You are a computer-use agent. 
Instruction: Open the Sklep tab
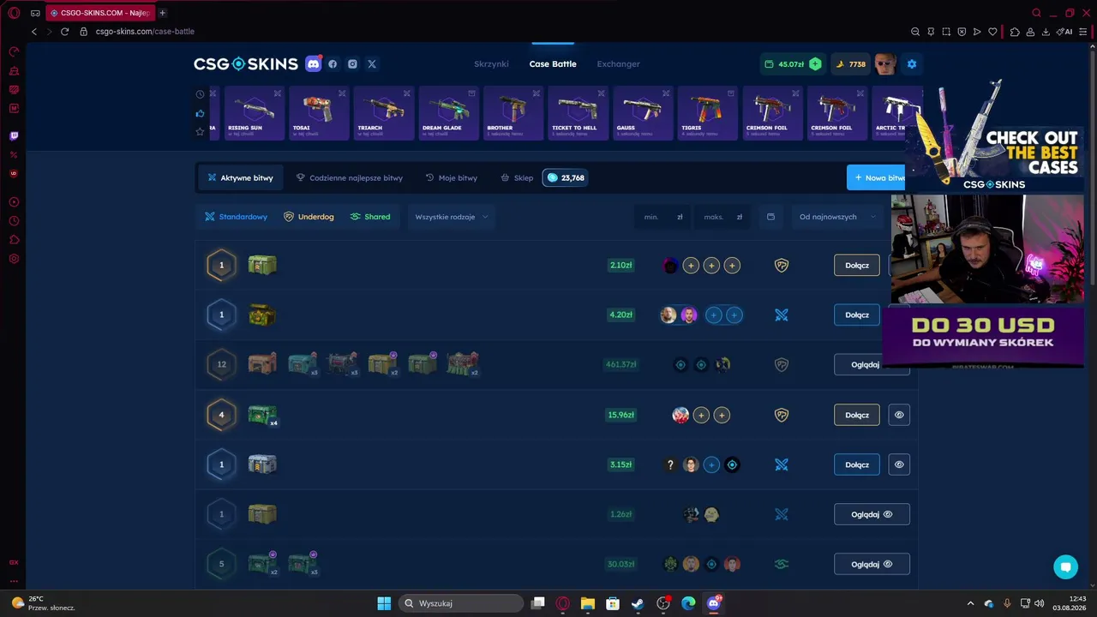point(517,178)
